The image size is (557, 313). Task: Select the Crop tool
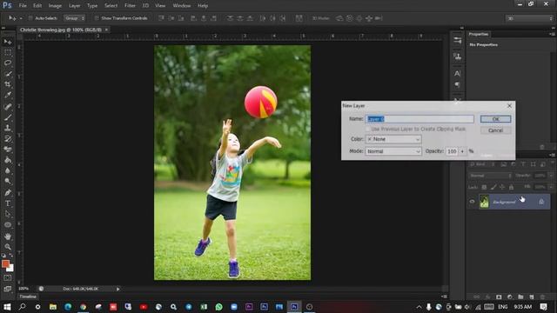[x=8, y=84]
